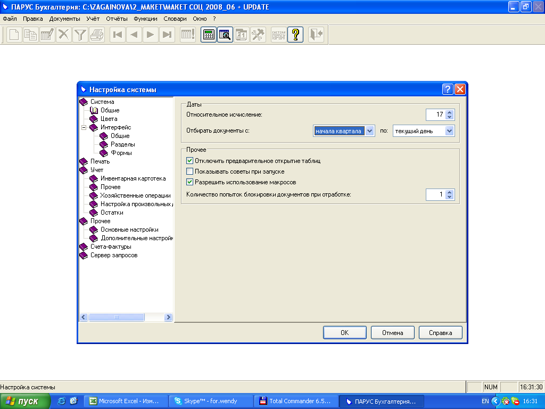Select Учет tree item

tap(97, 170)
